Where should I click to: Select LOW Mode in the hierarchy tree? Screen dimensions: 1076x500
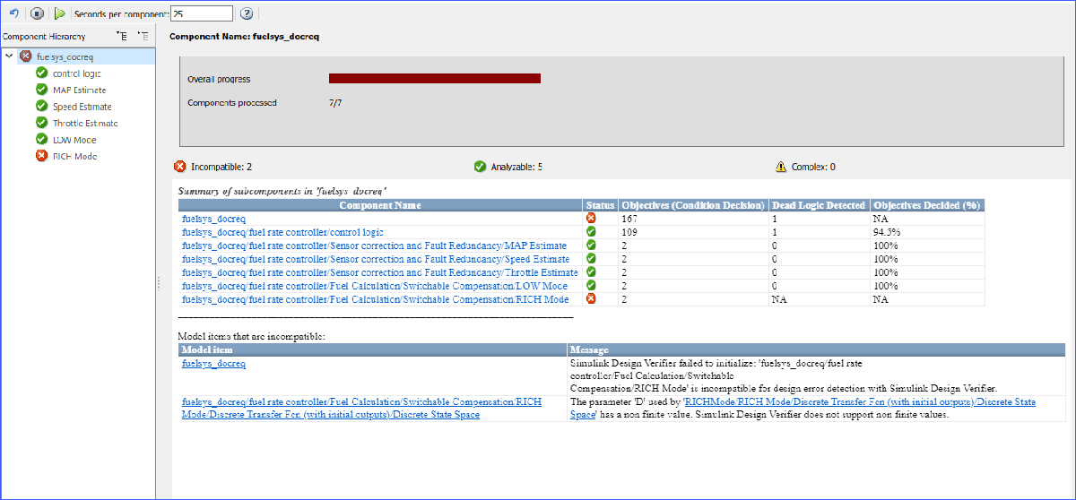[74, 140]
